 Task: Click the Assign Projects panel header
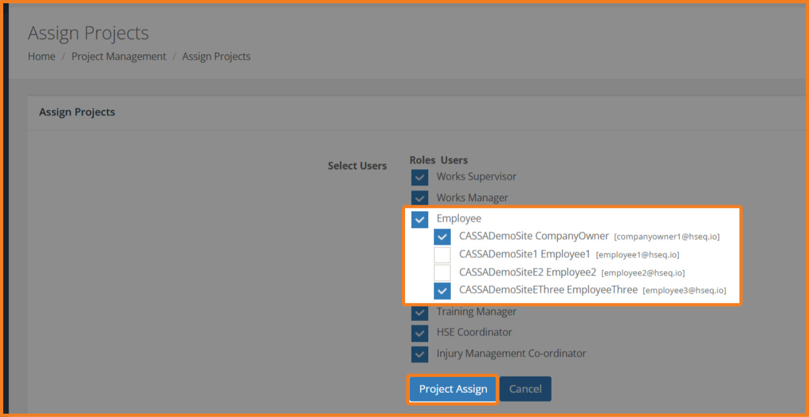77,112
